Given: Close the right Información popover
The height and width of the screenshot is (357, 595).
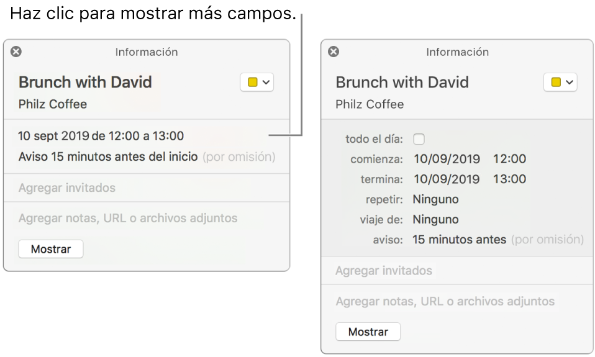Looking at the screenshot, I should 334,52.
